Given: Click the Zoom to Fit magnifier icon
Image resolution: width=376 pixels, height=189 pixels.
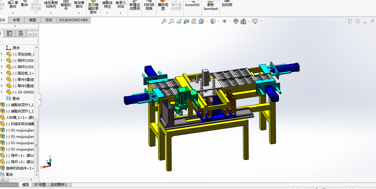Looking at the screenshot, I should 164,21.
